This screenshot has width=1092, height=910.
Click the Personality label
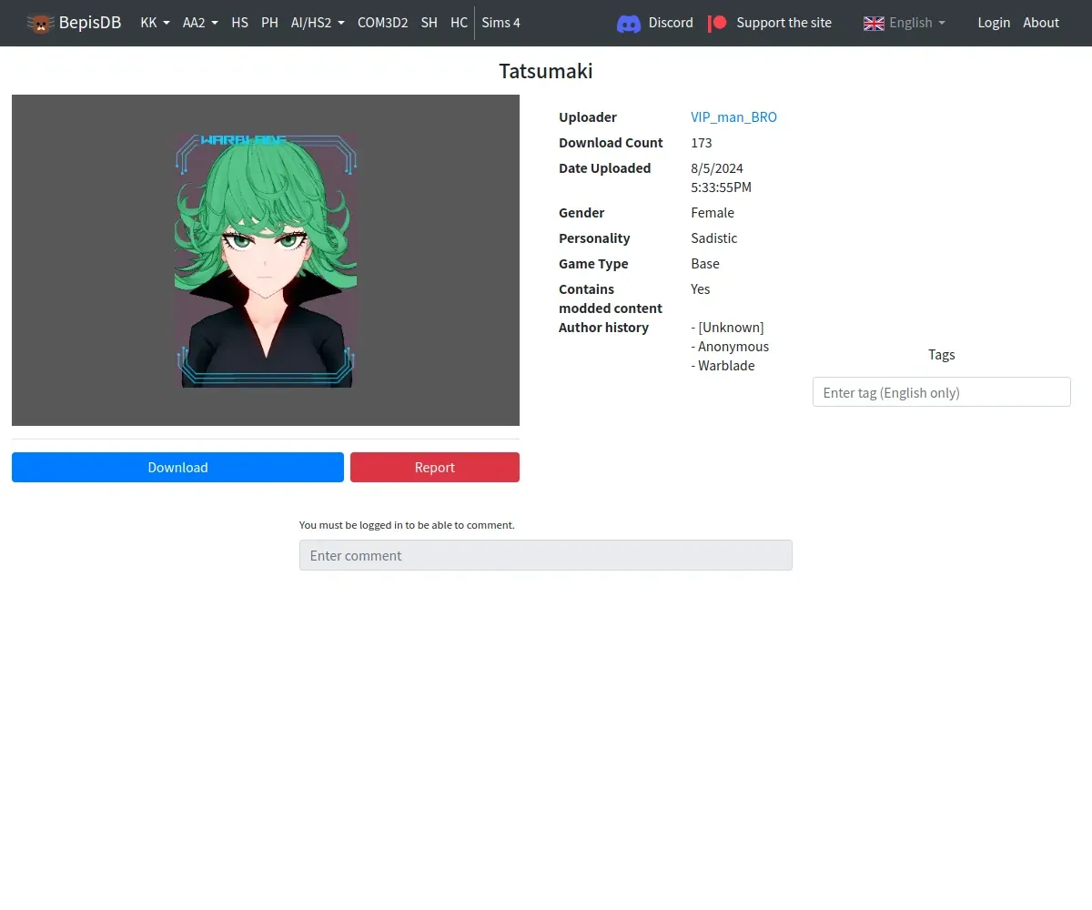pyautogui.click(x=594, y=238)
